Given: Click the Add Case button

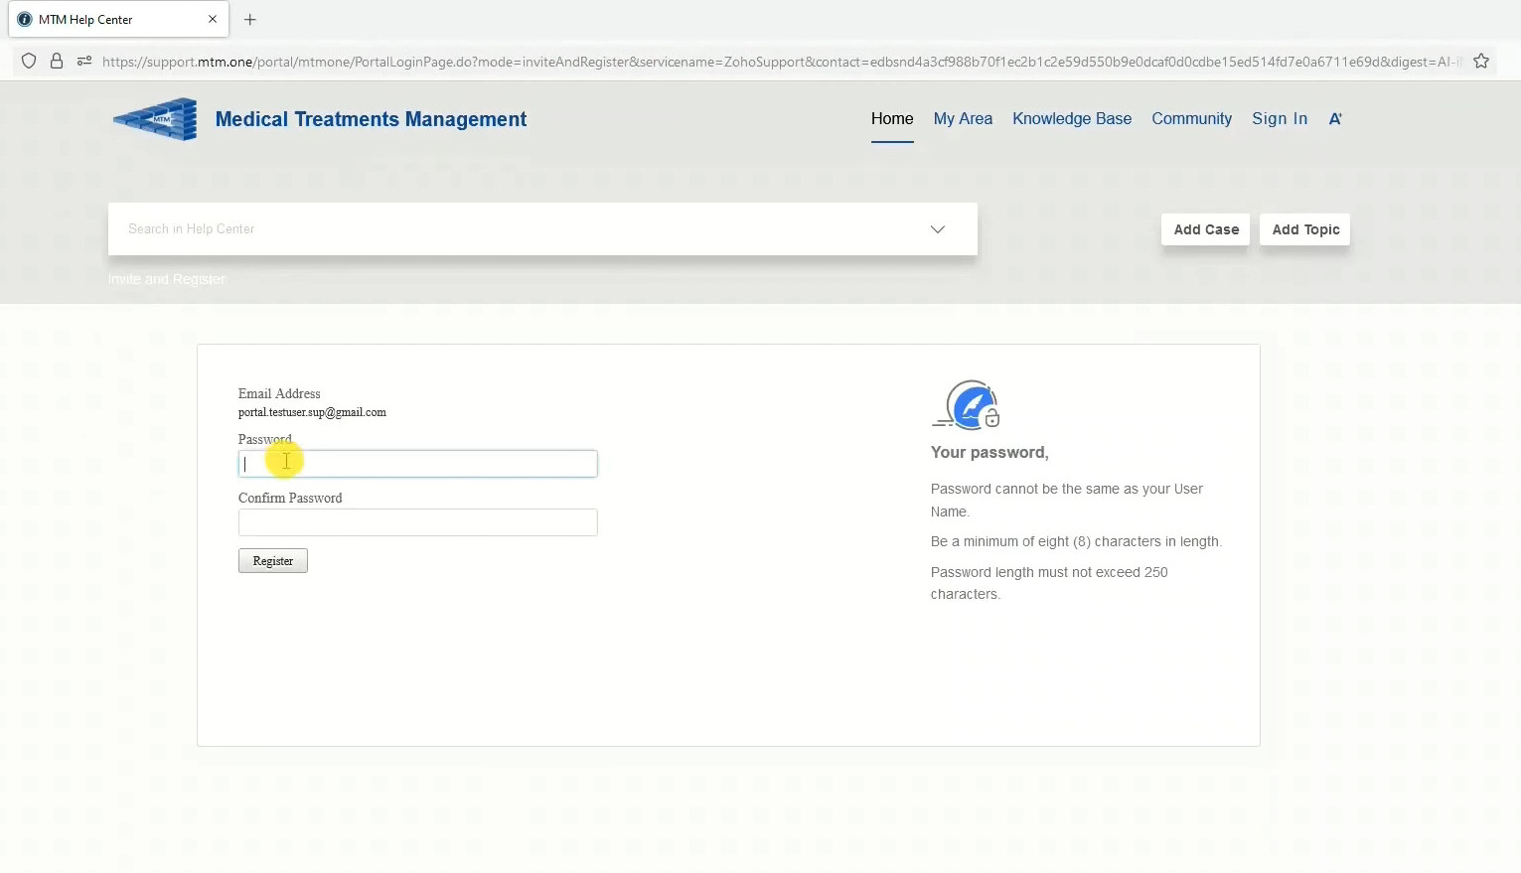Looking at the screenshot, I should [1204, 229].
